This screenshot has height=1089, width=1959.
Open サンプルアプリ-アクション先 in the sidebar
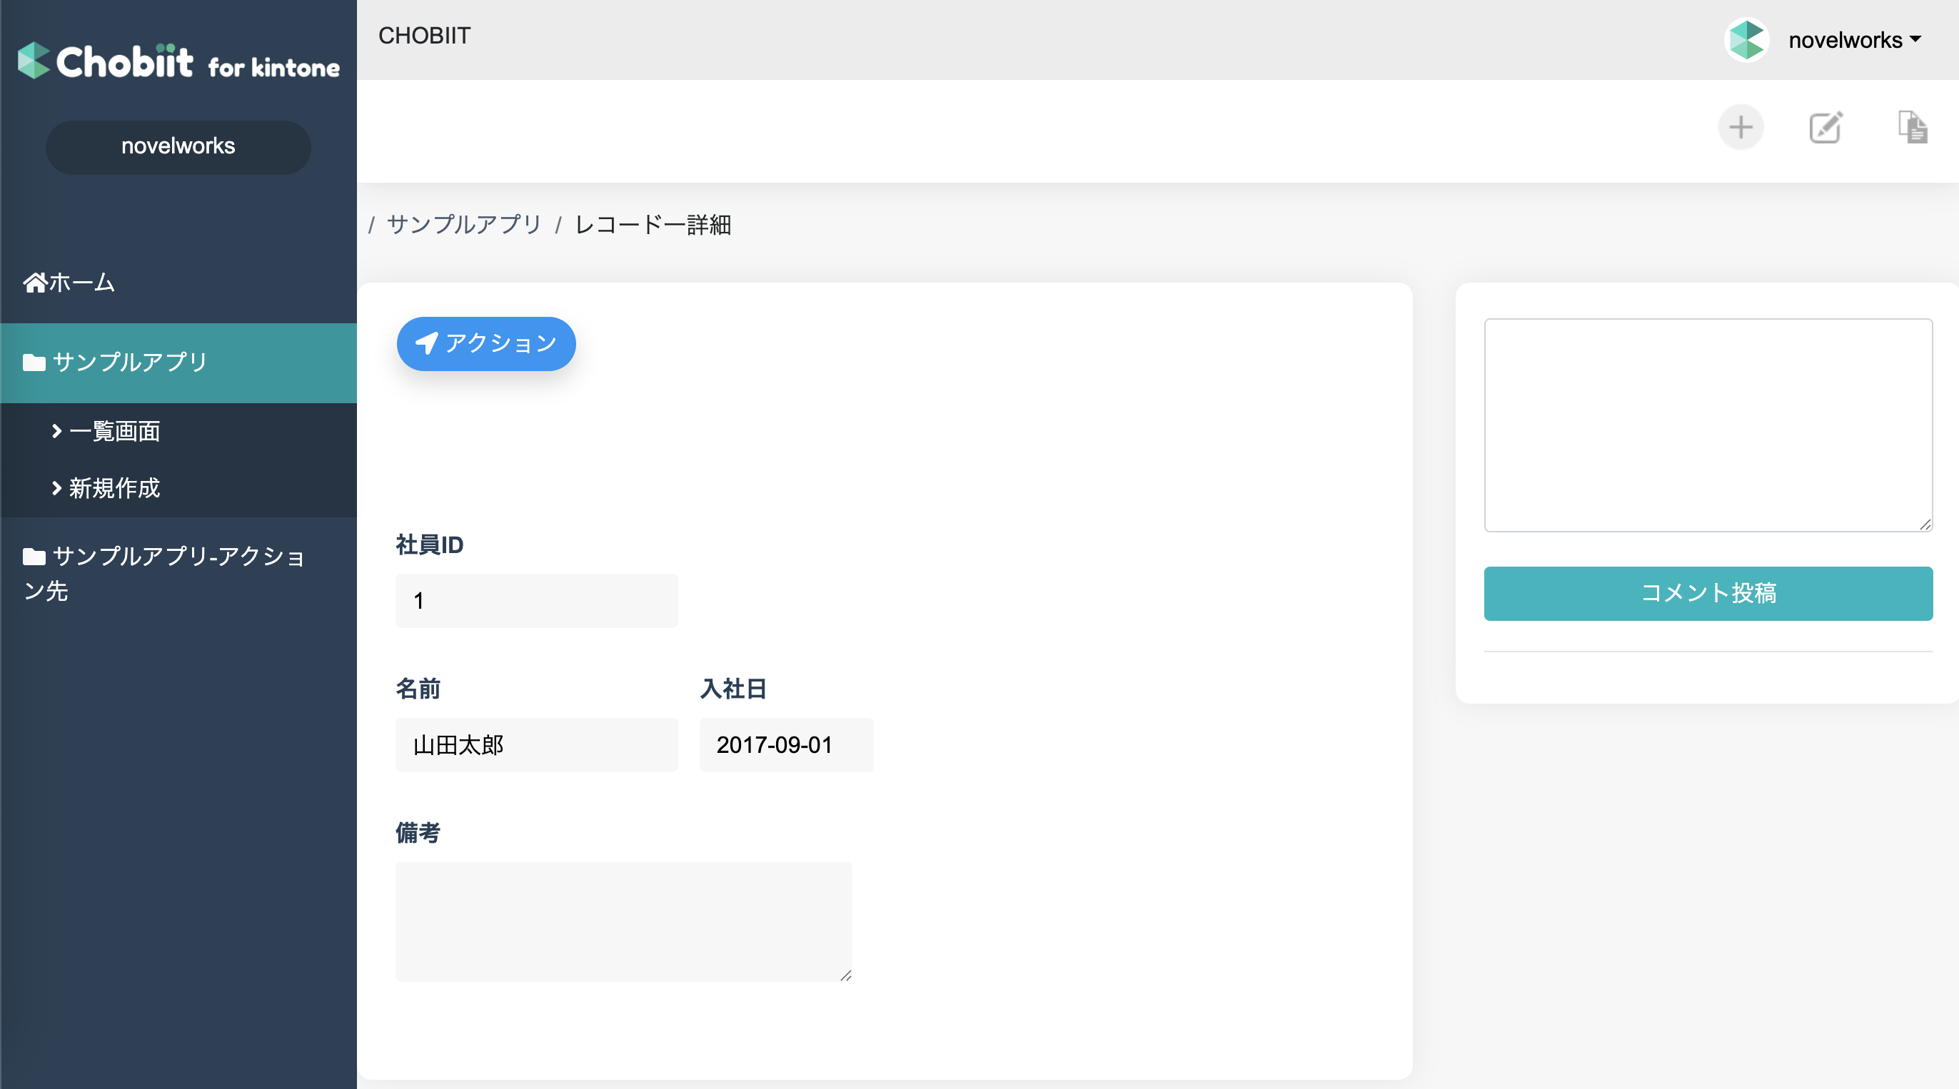tap(164, 574)
